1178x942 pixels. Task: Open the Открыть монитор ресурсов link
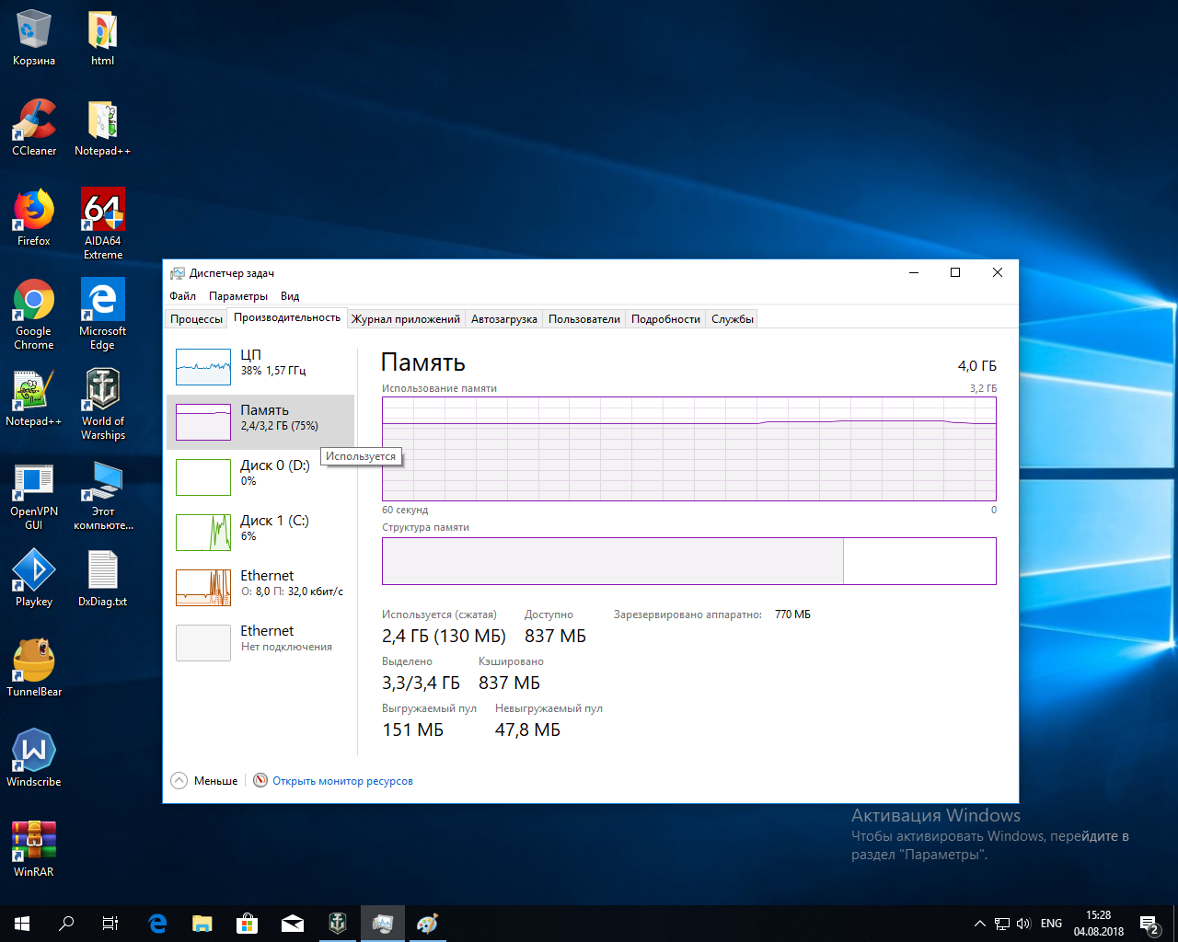coord(342,781)
